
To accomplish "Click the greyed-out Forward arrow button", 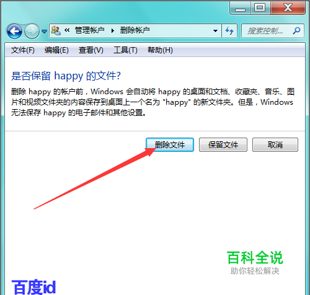I will [32, 31].
